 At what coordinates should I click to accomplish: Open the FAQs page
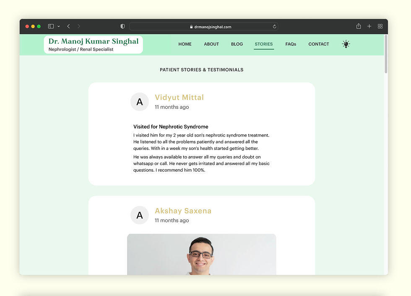click(x=291, y=44)
